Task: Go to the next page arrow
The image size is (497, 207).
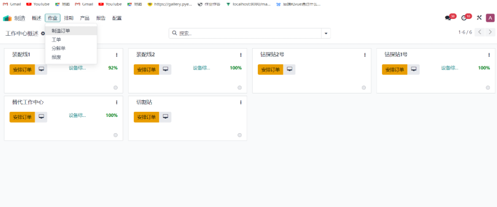Action: pos(490,32)
